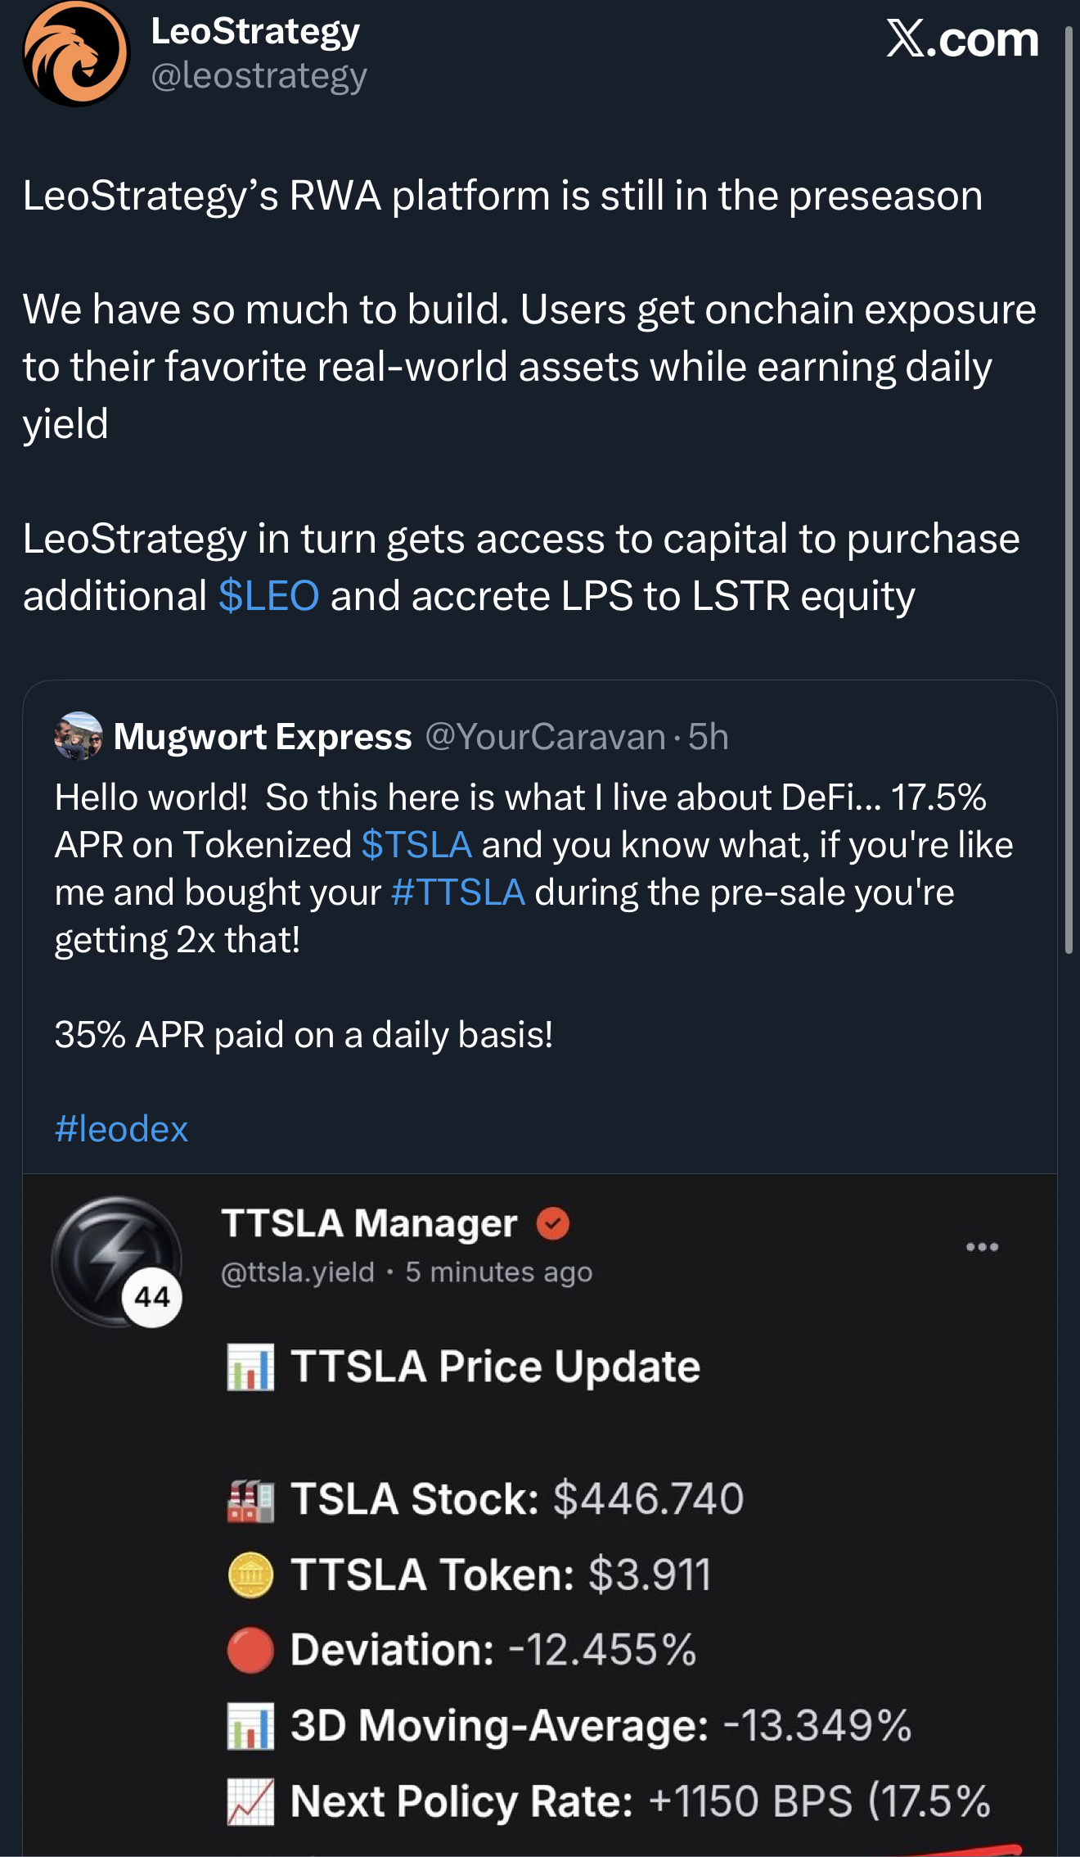This screenshot has height=1857, width=1080.
Task: Tap the bar chart icon beside Price Update
Action: coord(250,1367)
